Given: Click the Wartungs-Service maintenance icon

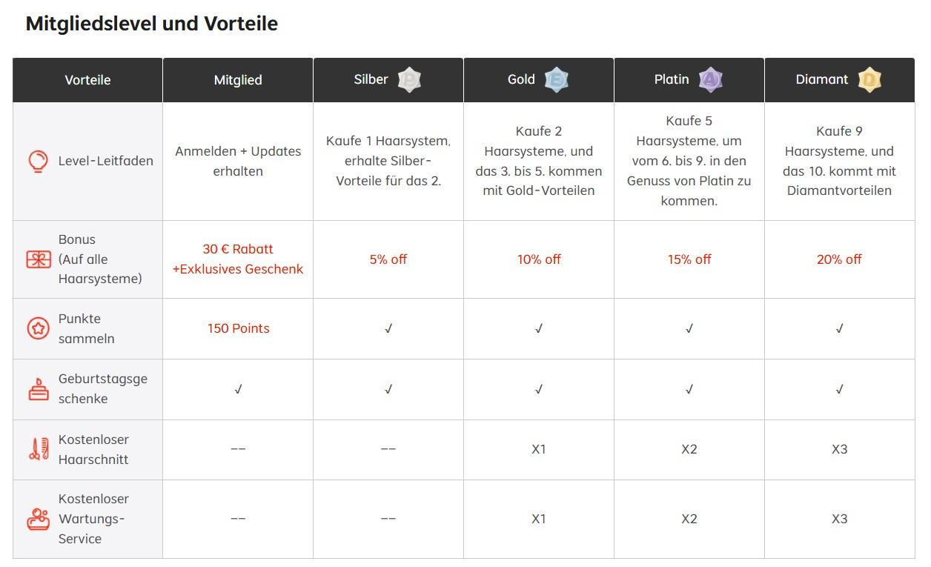Looking at the screenshot, I should [38, 519].
